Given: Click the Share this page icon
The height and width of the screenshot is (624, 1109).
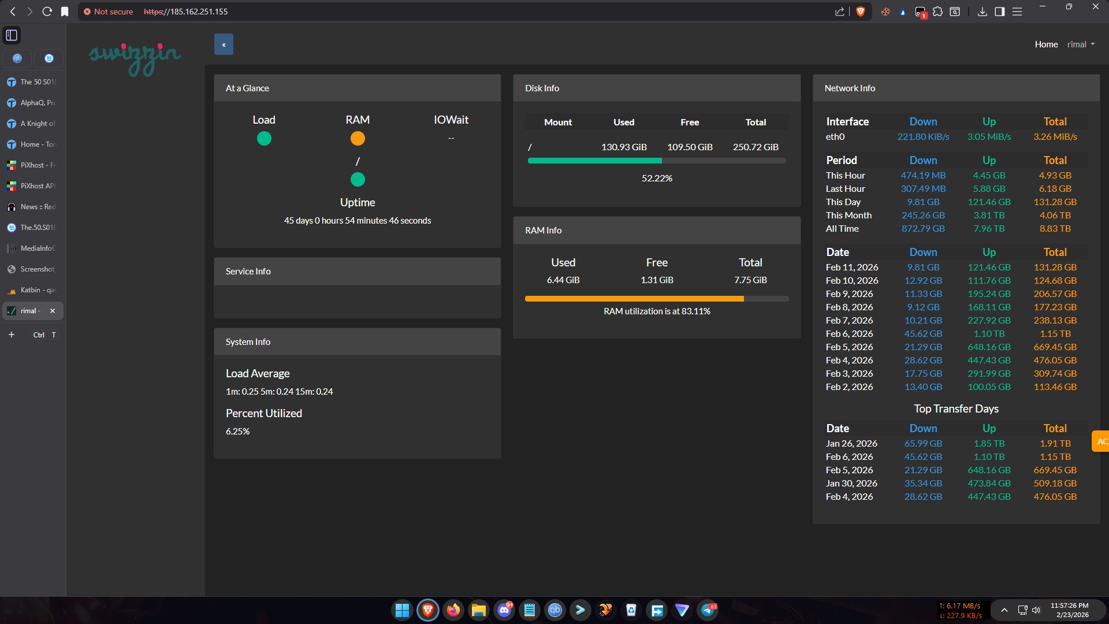Looking at the screenshot, I should click(x=839, y=12).
